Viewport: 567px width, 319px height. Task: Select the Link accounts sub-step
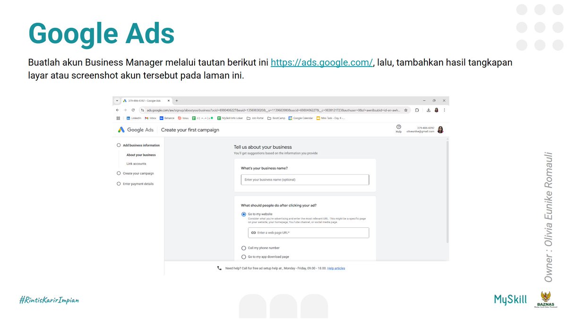(136, 164)
